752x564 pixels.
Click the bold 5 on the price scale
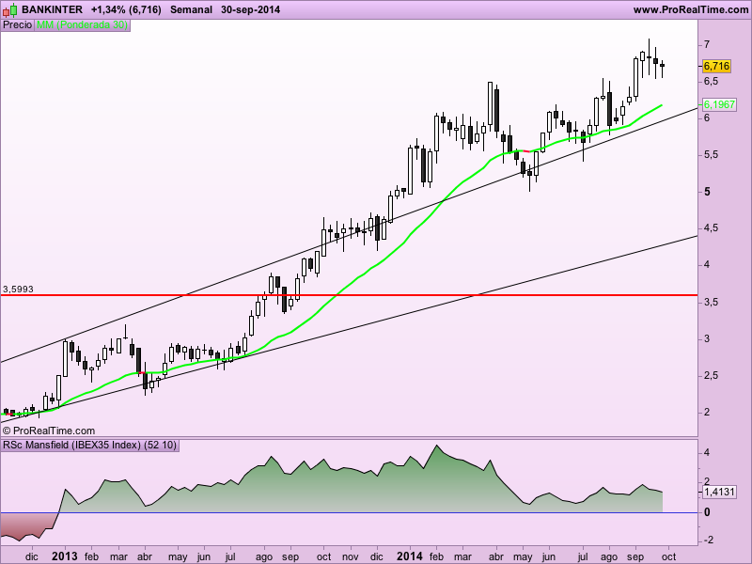pyautogui.click(x=708, y=192)
